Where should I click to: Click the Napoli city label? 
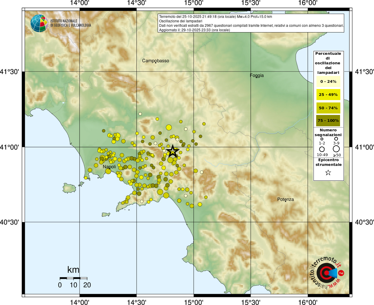click(109, 167)
